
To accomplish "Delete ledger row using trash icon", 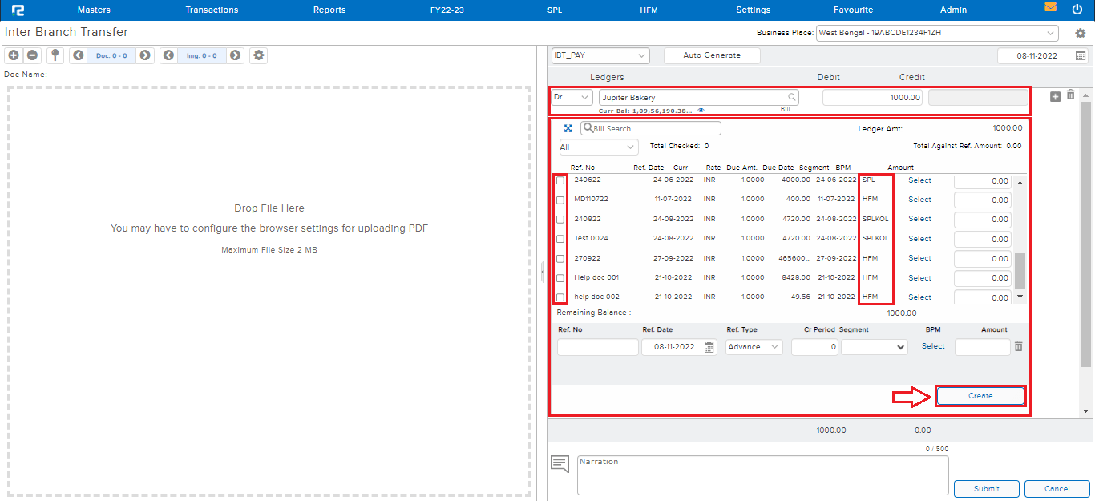I will pyautogui.click(x=1070, y=95).
